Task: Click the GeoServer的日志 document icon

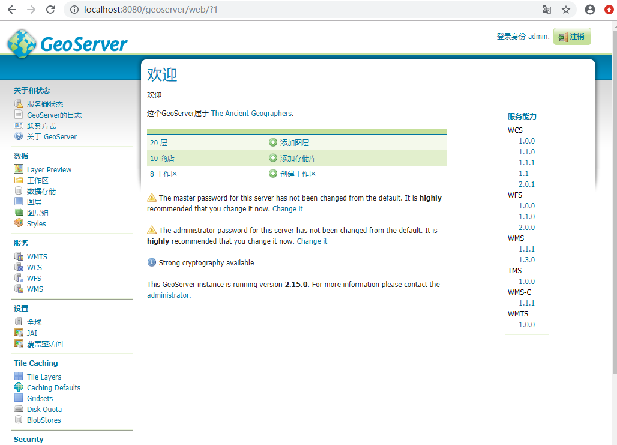Action: [x=19, y=115]
